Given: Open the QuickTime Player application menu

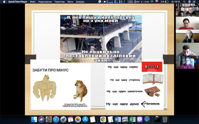Looking at the screenshot, I should (18, 2).
